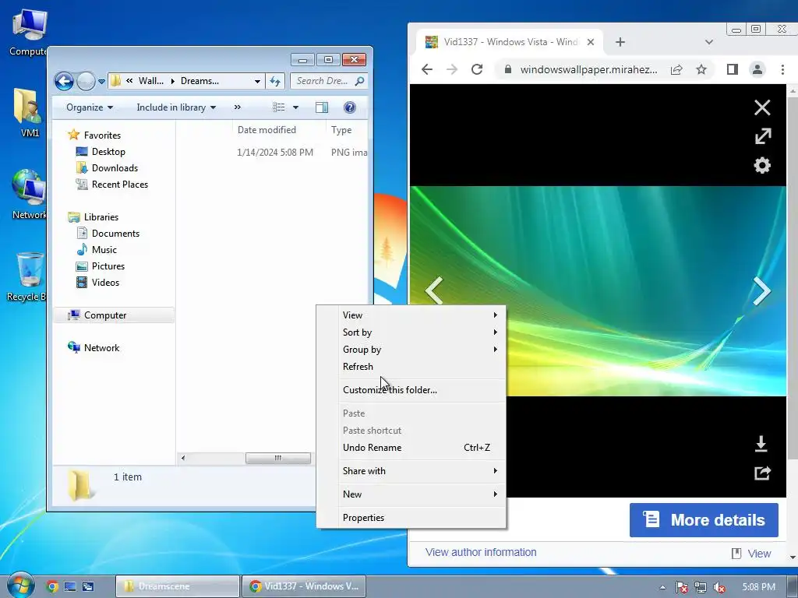
Task: Open Chrome three-dot menu
Action: [782, 69]
